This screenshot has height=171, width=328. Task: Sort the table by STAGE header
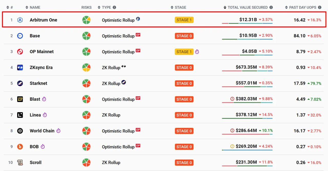[x=178, y=7]
